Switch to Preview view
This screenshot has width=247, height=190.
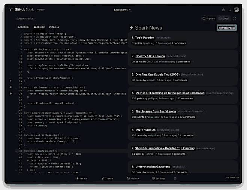coord(209,18)
